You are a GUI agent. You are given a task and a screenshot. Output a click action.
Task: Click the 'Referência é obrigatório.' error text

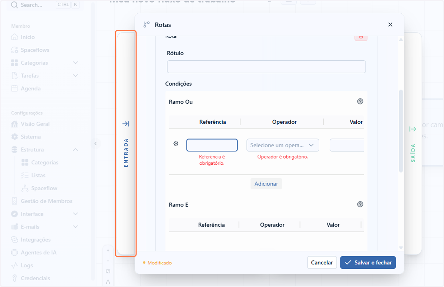point(212,160)
